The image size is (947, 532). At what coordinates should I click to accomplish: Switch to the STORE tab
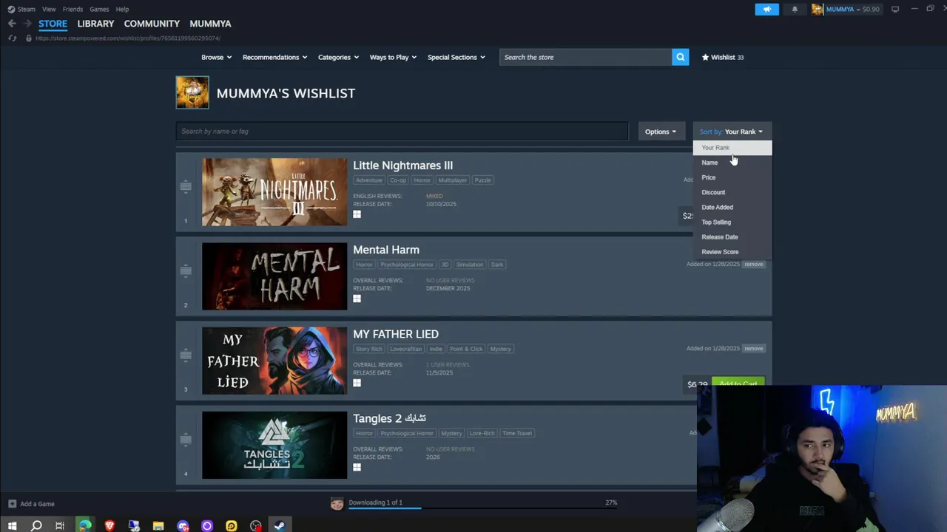coord(53,24)
